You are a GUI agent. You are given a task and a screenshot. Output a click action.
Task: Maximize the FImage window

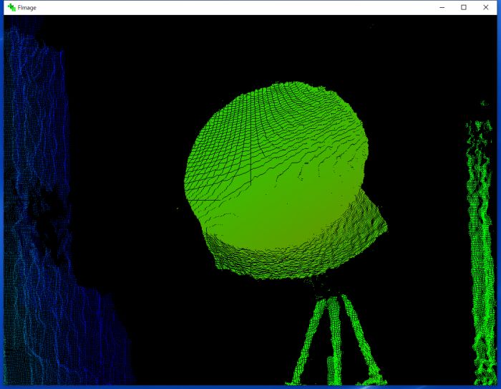pos(464,7)
